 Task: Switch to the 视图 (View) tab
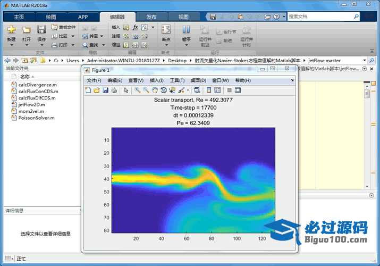[x=183, y=17]
